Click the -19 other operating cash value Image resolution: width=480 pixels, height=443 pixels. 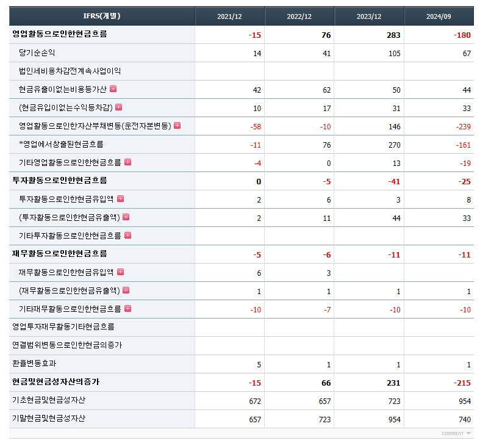pyautogui.click(x=465, y=164)
